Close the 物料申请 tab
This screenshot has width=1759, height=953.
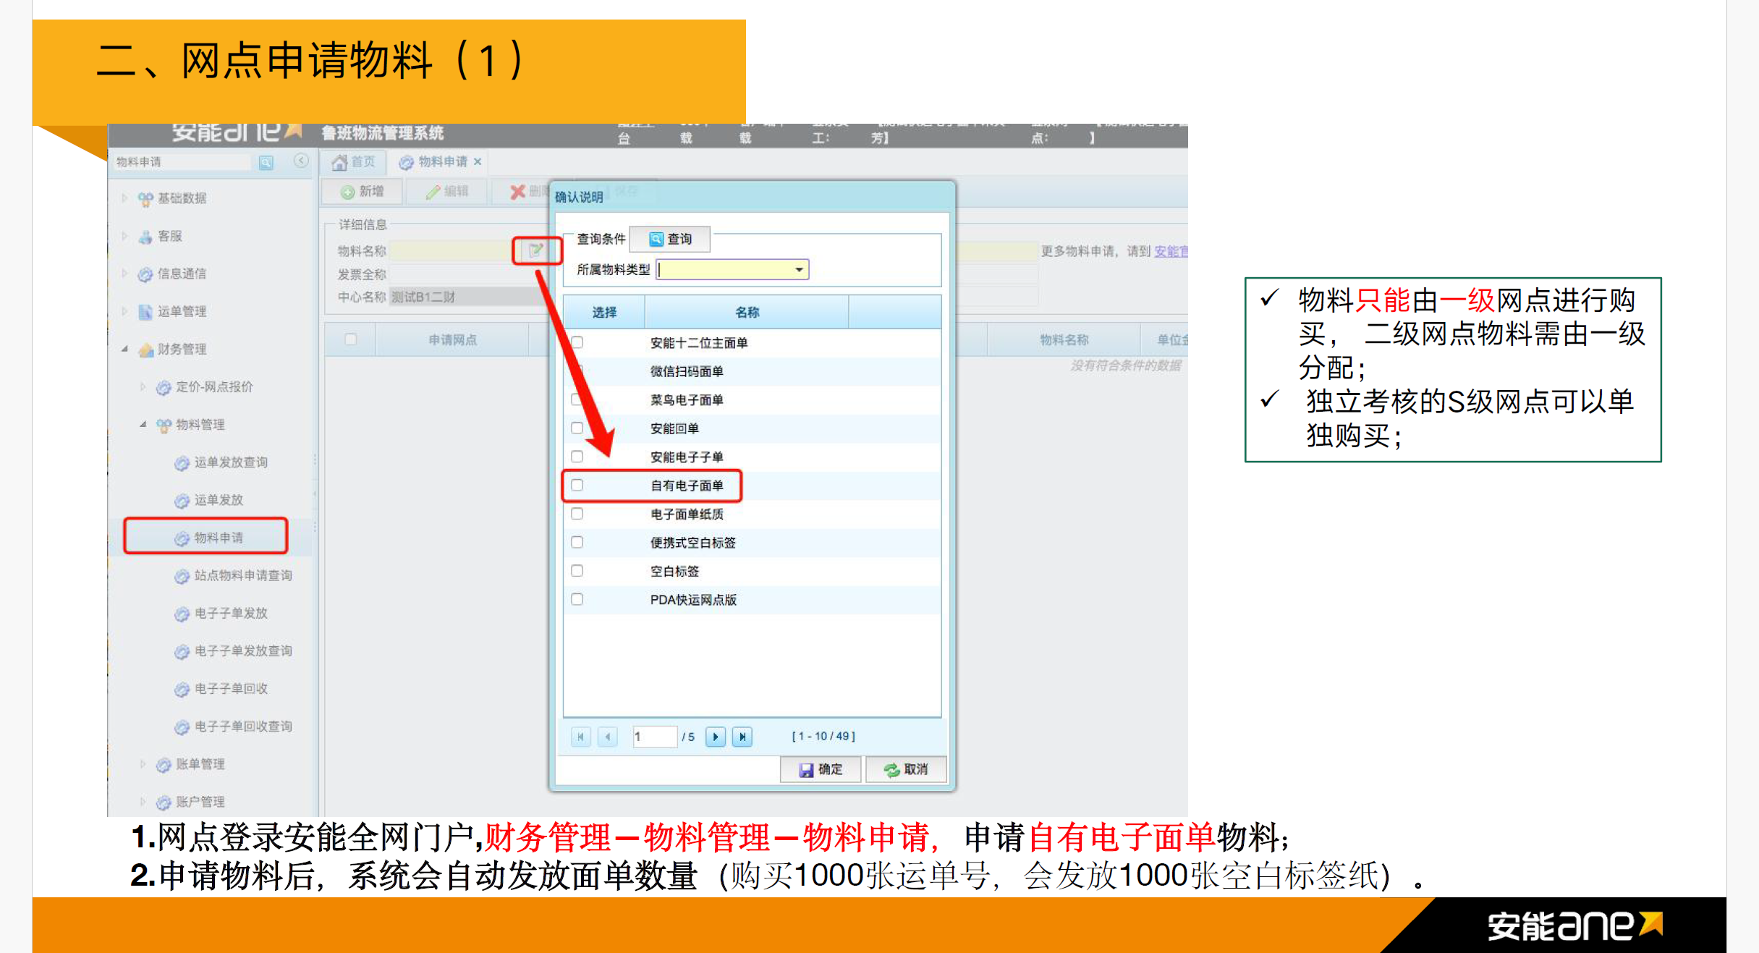click(x=478, y=162)
